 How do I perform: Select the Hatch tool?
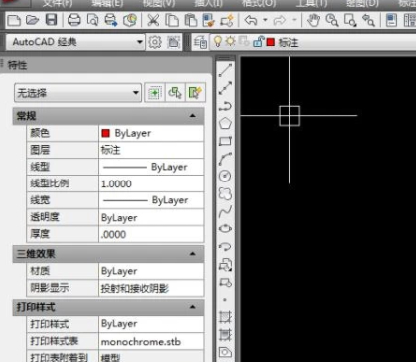click(x=225, y=317)
